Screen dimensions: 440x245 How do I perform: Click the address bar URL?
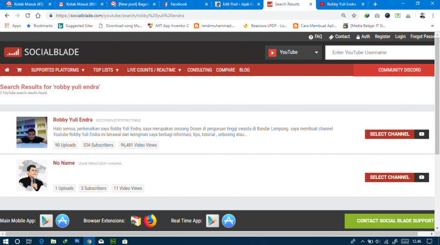120,16
